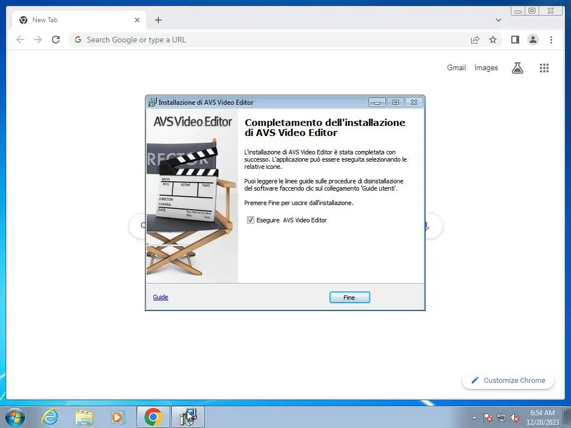Click the Google voice search microphone

(427, 226)
